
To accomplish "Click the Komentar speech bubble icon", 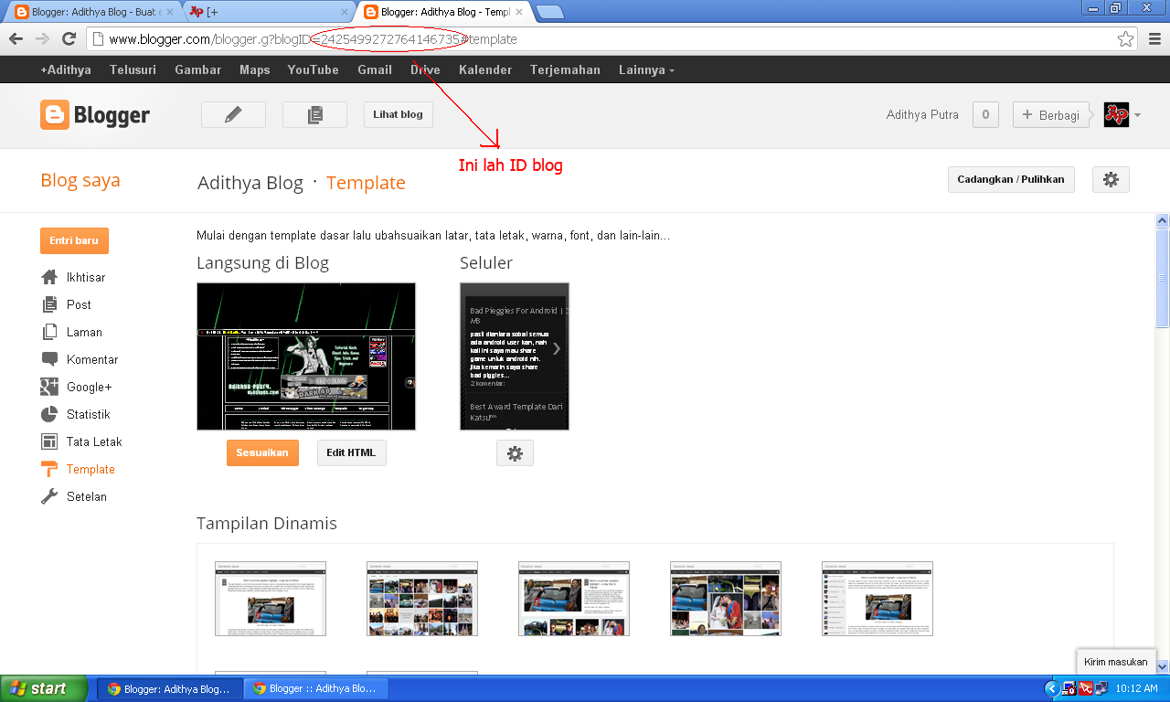I will (49, 359).
